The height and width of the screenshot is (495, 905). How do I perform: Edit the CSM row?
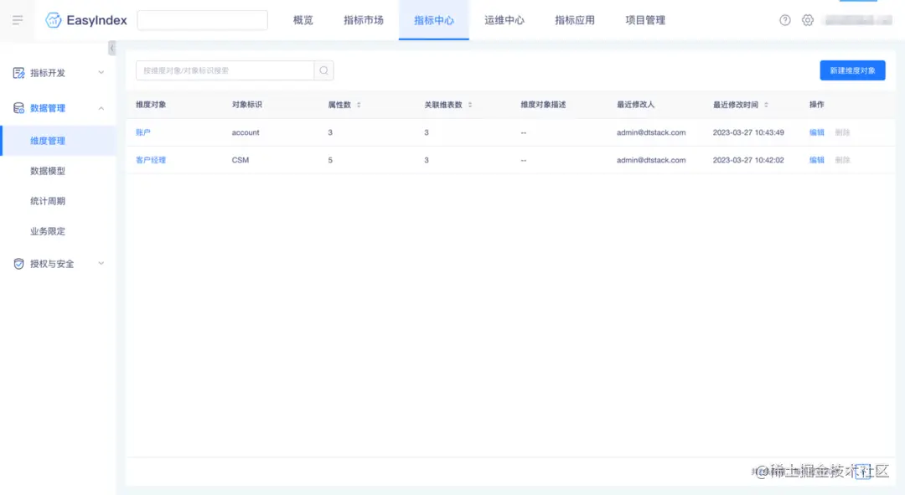coord(817,160)
